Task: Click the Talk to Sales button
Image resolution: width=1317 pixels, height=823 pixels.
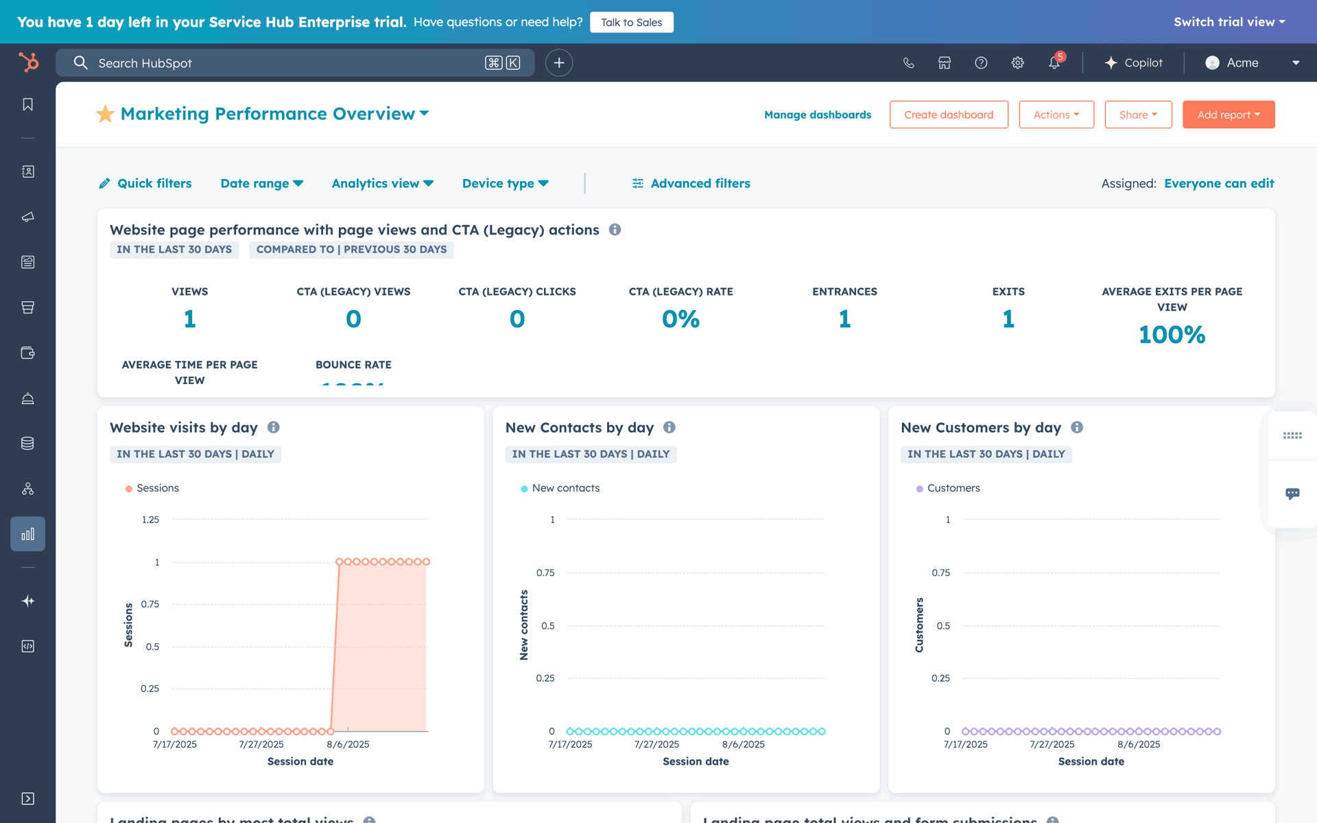Action: [x=632, y=22]
